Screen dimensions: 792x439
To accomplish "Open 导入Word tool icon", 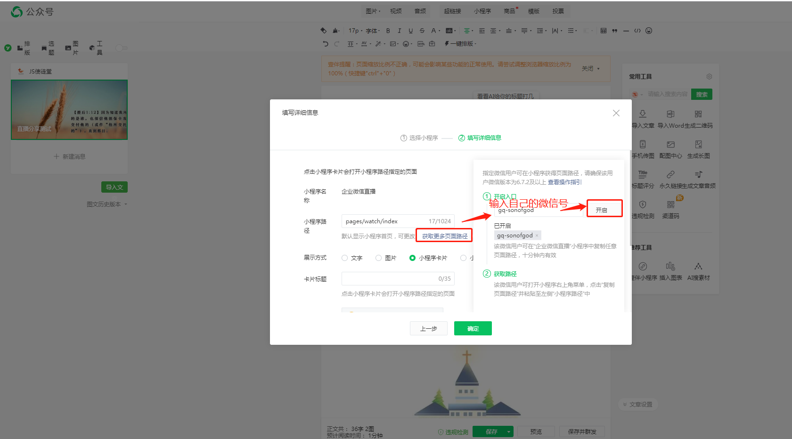I will click(x=670, y=114).
